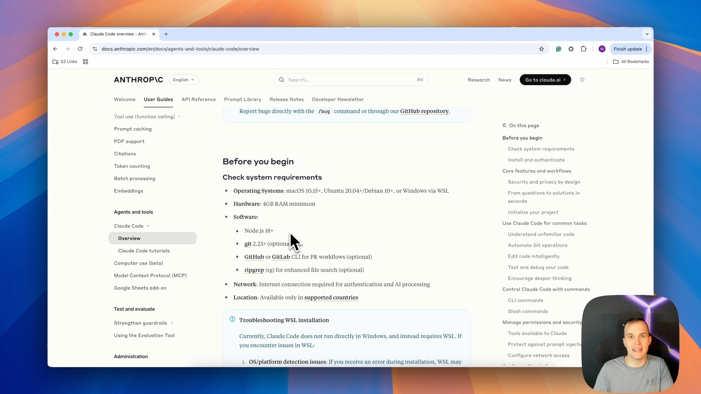View site information icon in address bar
The image size is (701, 394).
click(x=95, y=49)
